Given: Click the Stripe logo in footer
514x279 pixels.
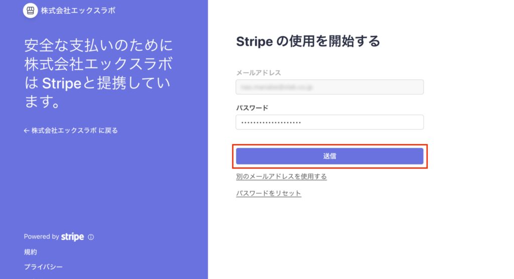Looking at the screenshot, I should click(x=72, y=237).
